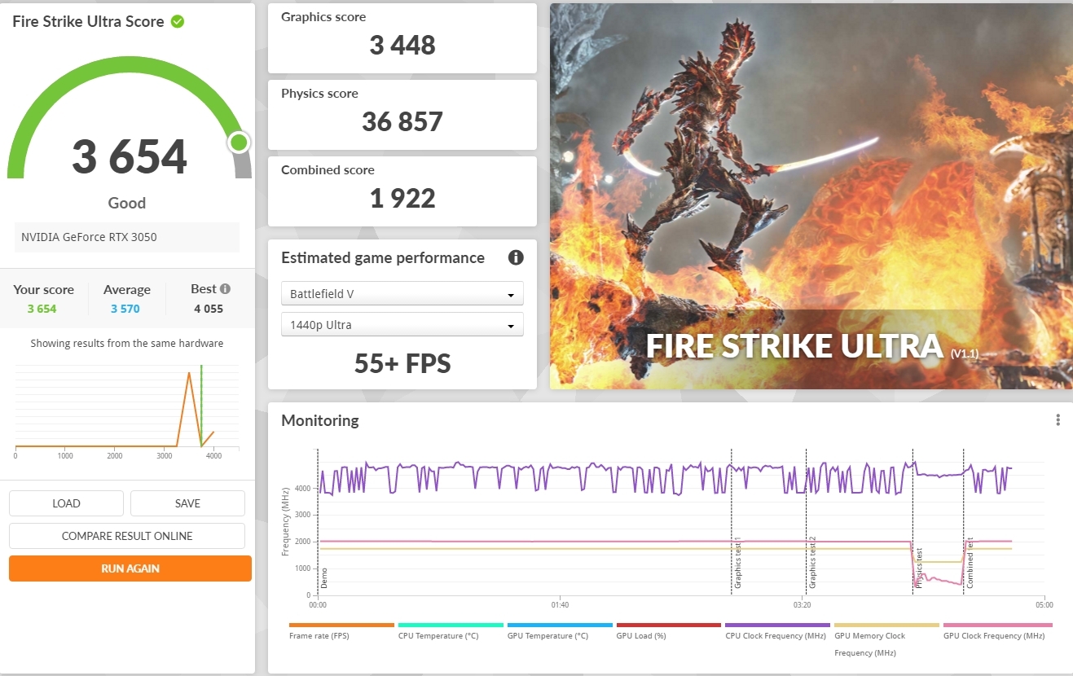Click 'Showing results from the same hardware'
This screenshot has width=1073, height=676.
(127, 343)
